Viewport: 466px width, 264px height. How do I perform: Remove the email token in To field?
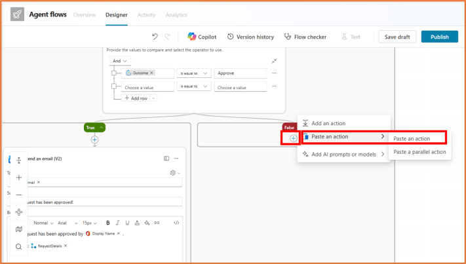click(38, 182)
